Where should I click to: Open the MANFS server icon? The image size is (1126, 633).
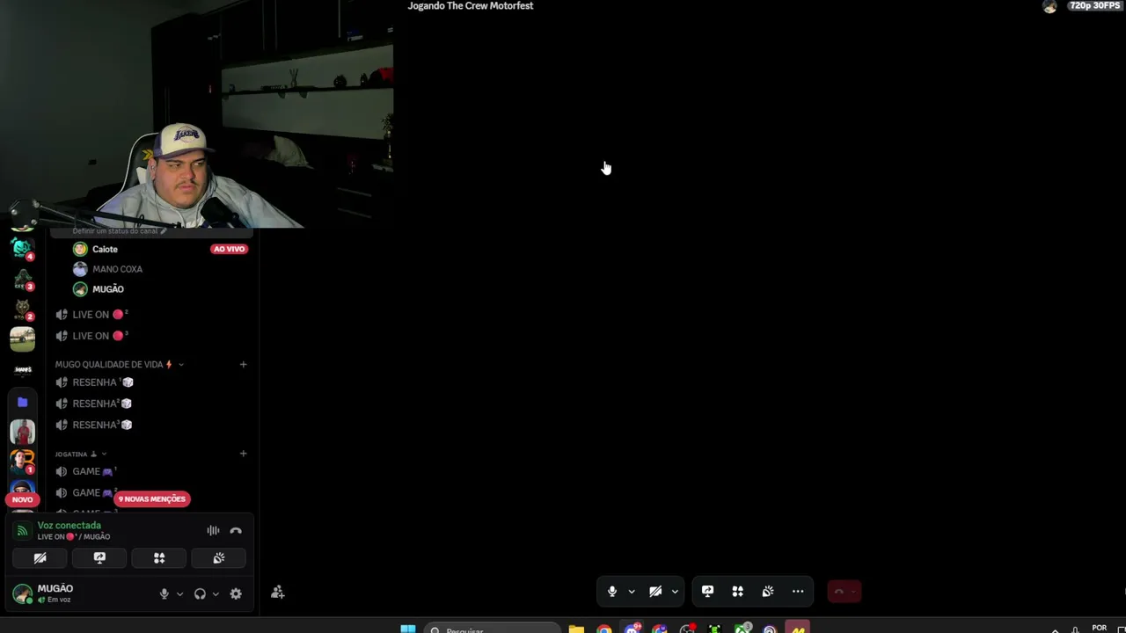[x=22, y=370]
